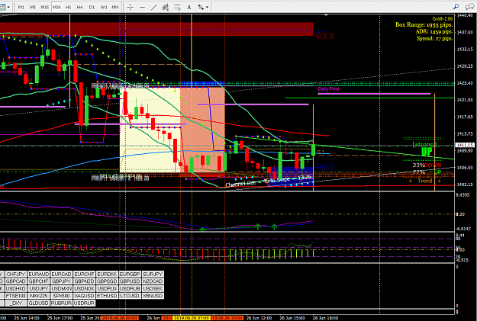Pick the USDRUR button
This screenshot has width=477, height=321.
(84, 303)
